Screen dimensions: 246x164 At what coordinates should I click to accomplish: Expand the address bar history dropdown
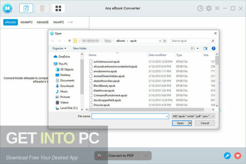coord(160,41)
